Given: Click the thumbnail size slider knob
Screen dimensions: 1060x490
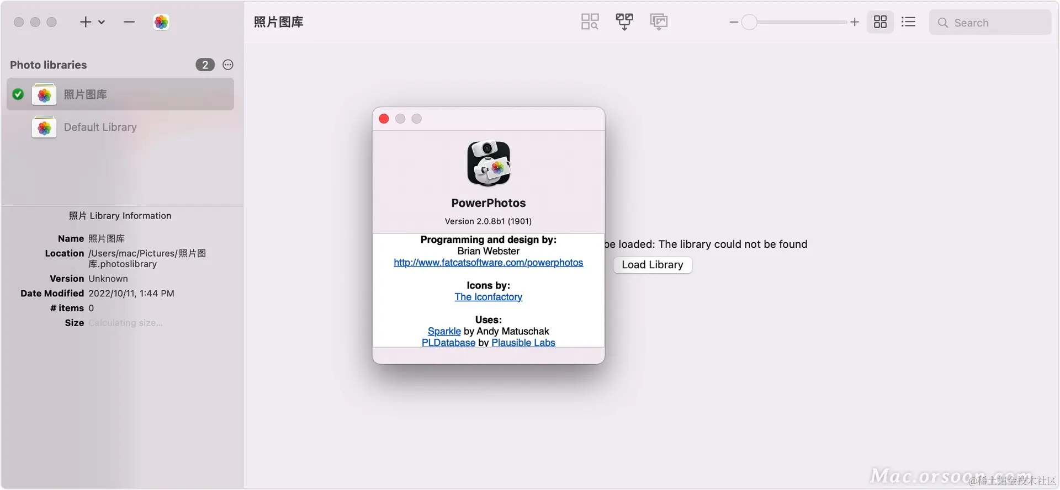Looking at the screenshot, I should [x=749, y=22].
